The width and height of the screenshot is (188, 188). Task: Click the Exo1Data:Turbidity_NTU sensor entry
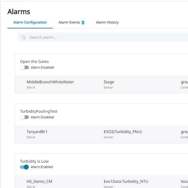point(126,182)
